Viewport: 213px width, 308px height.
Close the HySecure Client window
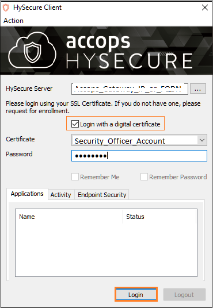coord(205,7)
